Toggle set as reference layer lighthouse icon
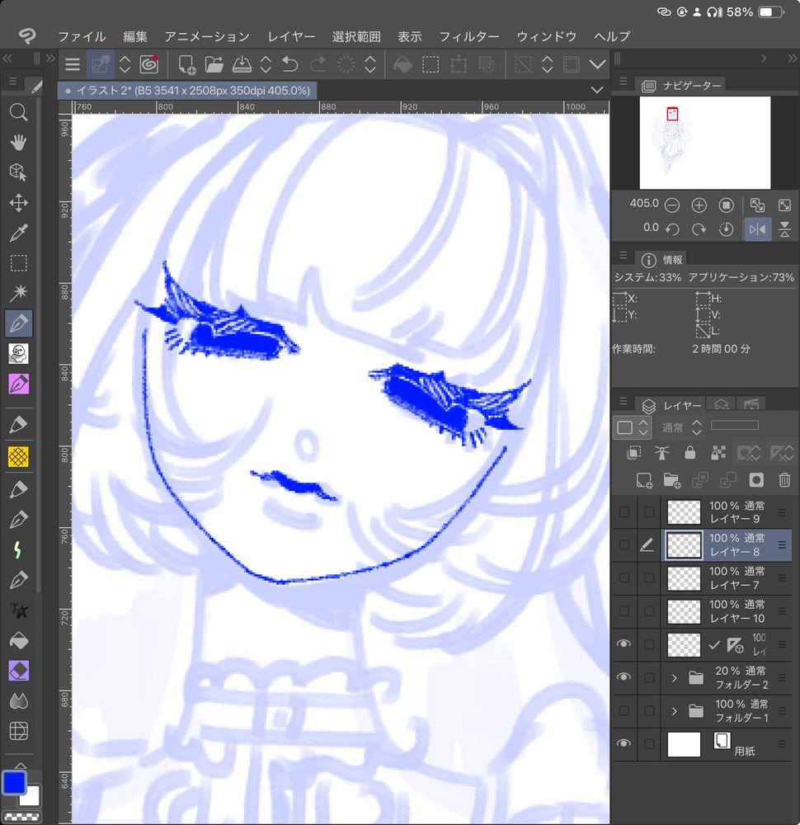This screenshot has width=800, height=825. 661,452
